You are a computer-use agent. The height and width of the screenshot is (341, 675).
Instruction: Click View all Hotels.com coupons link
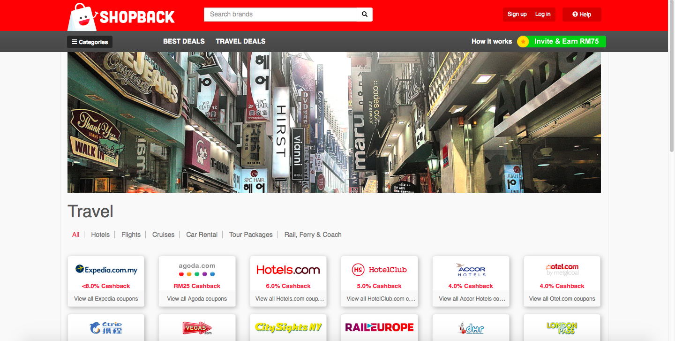point(290,299)
